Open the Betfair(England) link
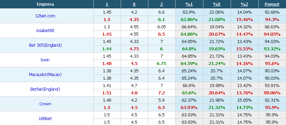 pyautogui.click(x=45, y=89)
